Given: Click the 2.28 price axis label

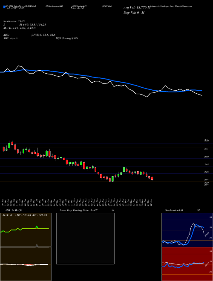Looking at the screenshot, I should (207, 172).
